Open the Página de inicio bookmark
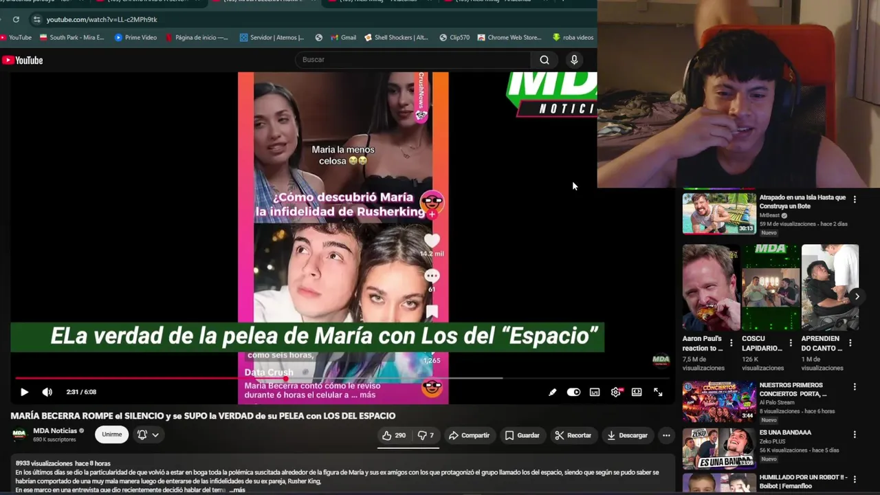The height and width of the screenshot is (495, 880). click(197, 37)
